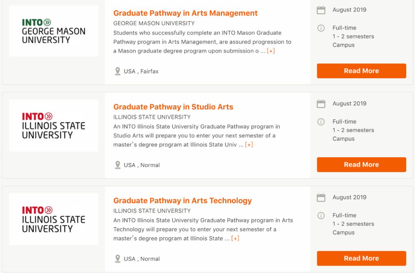Viewport: 415px width, 273px height.
Task: Click location pin in Studio Arts card
Action: tap(118, 165)
